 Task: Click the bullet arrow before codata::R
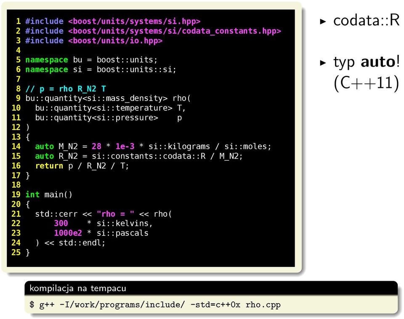point(323,21)
